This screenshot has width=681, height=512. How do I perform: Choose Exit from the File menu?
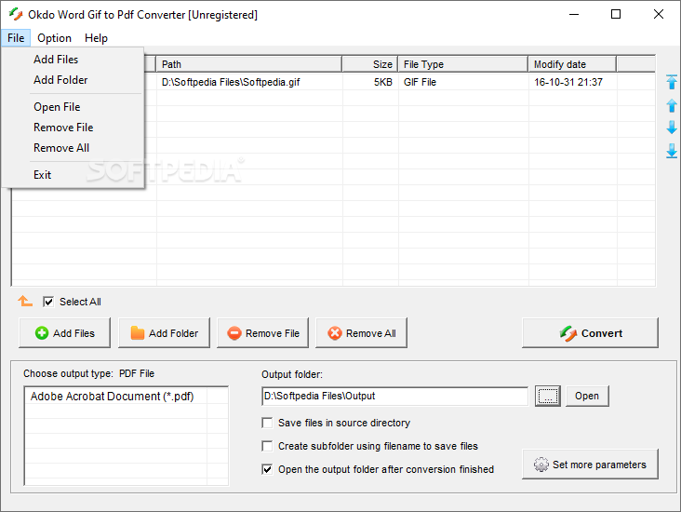point(42,175)
